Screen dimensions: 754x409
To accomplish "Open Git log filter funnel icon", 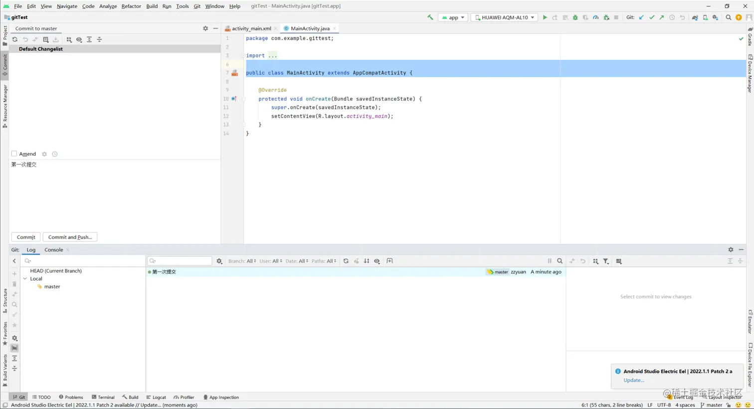I will tap(606, 261).
